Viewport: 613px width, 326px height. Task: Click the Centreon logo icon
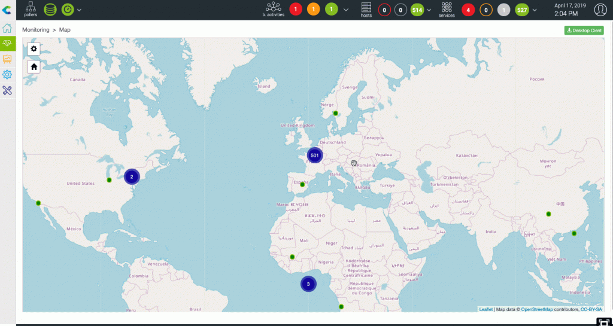(x=7, y=10)
